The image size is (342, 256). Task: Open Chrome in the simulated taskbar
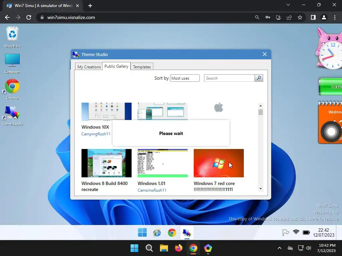(172, 233)
